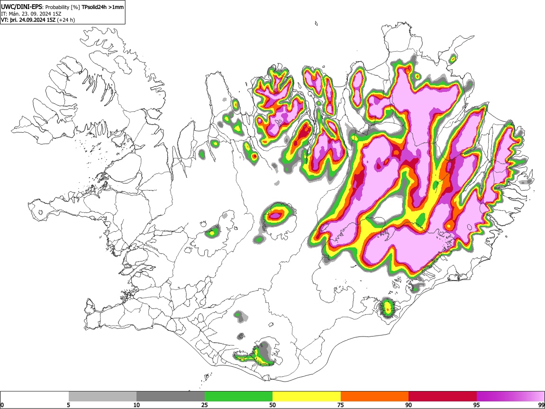Viewport: 545px width, 409px height.
Task: Click the 'UWC/DINI-EPS' title text
Action: click(22, 7)
